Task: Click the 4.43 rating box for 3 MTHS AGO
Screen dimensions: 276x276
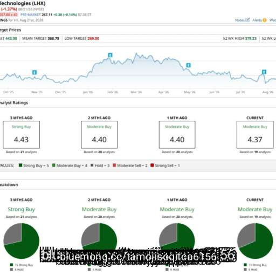Action: (x=21, y=135)
